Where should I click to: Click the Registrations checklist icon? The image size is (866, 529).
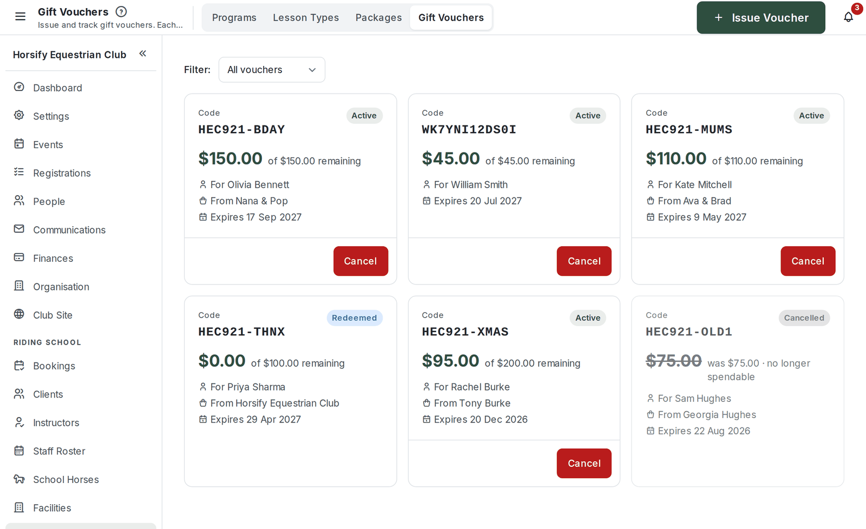tap(19, 172)
